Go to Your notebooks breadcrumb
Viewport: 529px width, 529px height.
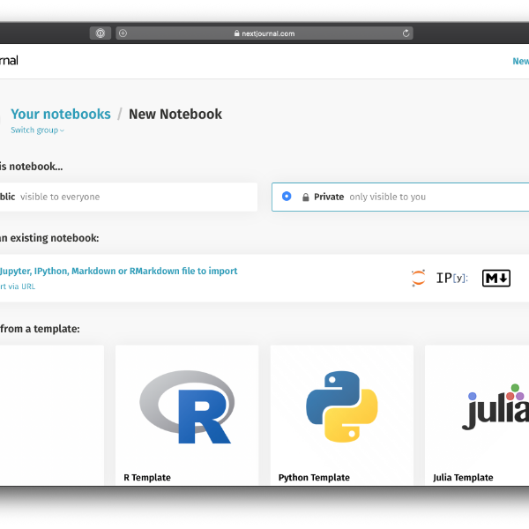[x=61, y=114]
